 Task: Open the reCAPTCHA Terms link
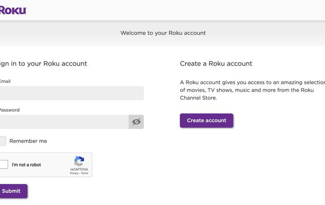(x=84, y=173)
